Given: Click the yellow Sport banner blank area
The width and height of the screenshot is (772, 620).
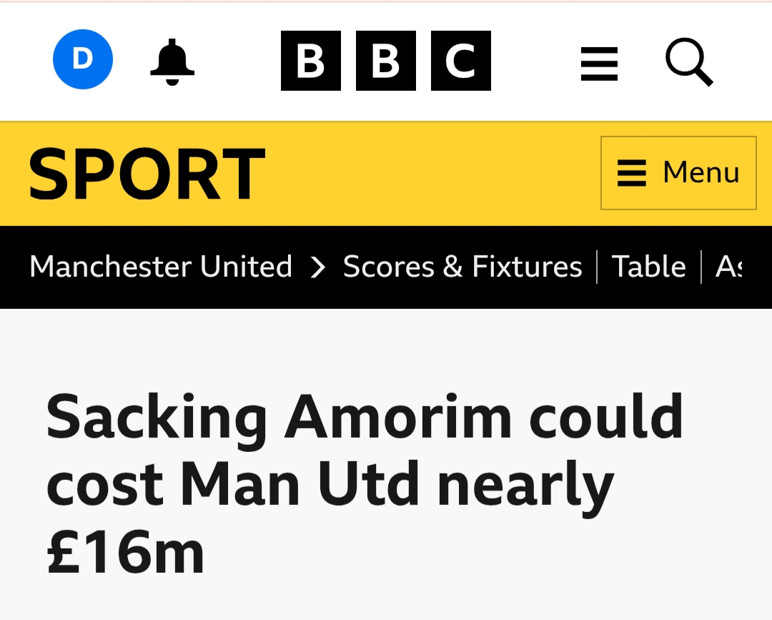Looking at the screenshot, I should click(x=429, y=174).
